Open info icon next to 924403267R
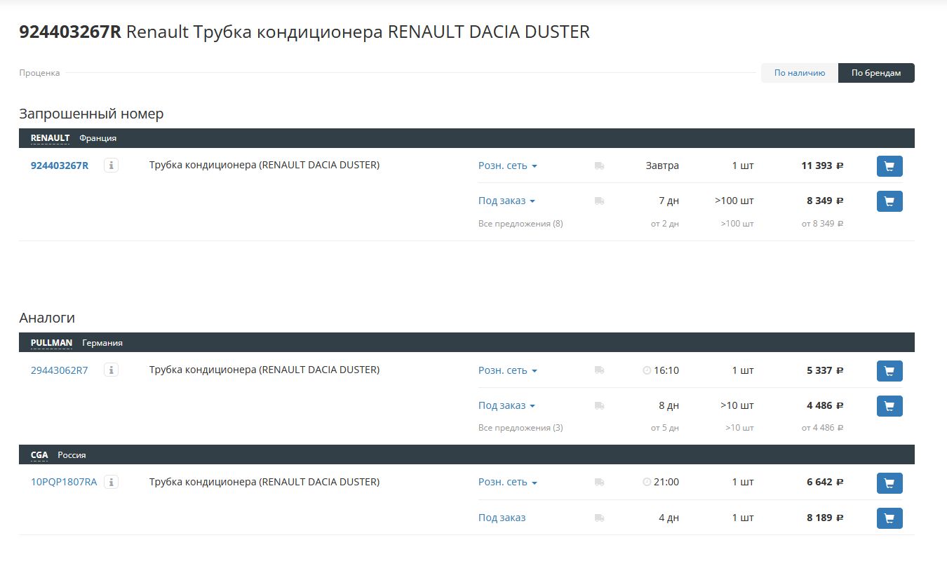Screen dimensions: 947x573 [111, 166]
